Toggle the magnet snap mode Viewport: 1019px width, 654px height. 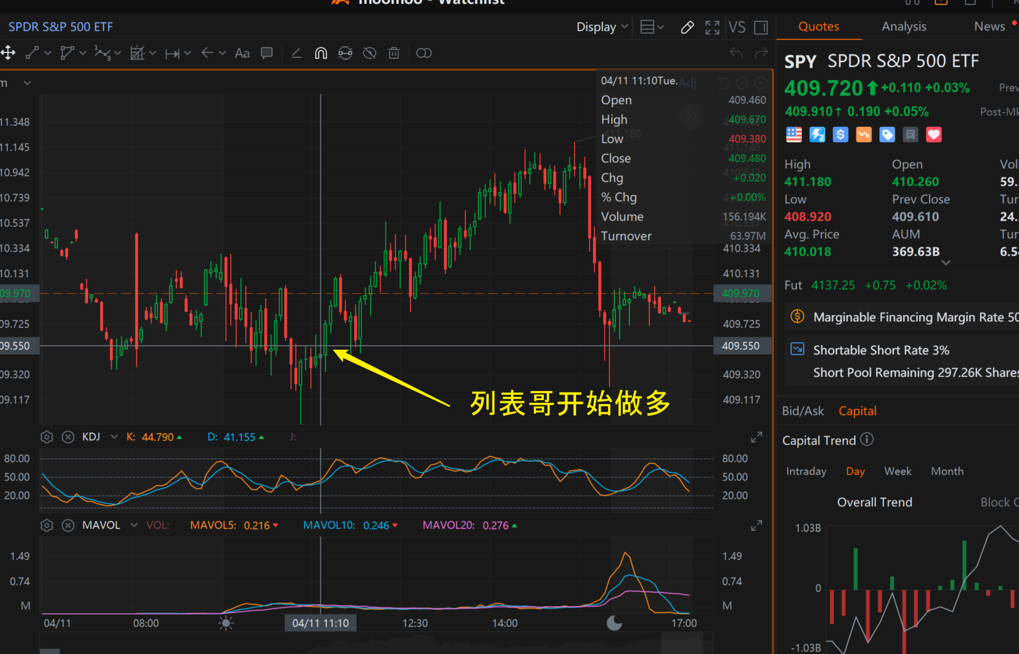(321, 53)
